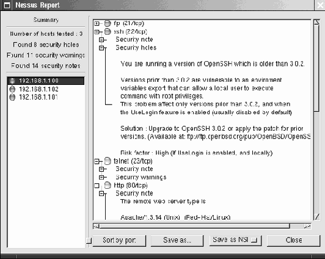Click the telnet (23/tcp) status bullet icon
The image size is (325, 259).
[108, 161]
